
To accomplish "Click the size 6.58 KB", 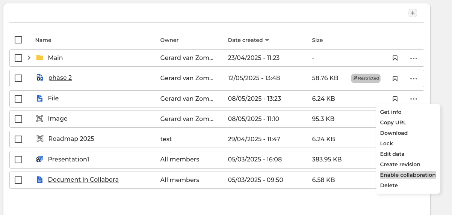I will 324,180.
